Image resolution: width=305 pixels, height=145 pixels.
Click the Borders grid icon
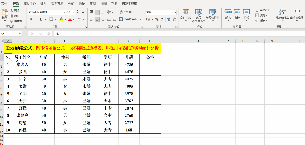point(51,19)
